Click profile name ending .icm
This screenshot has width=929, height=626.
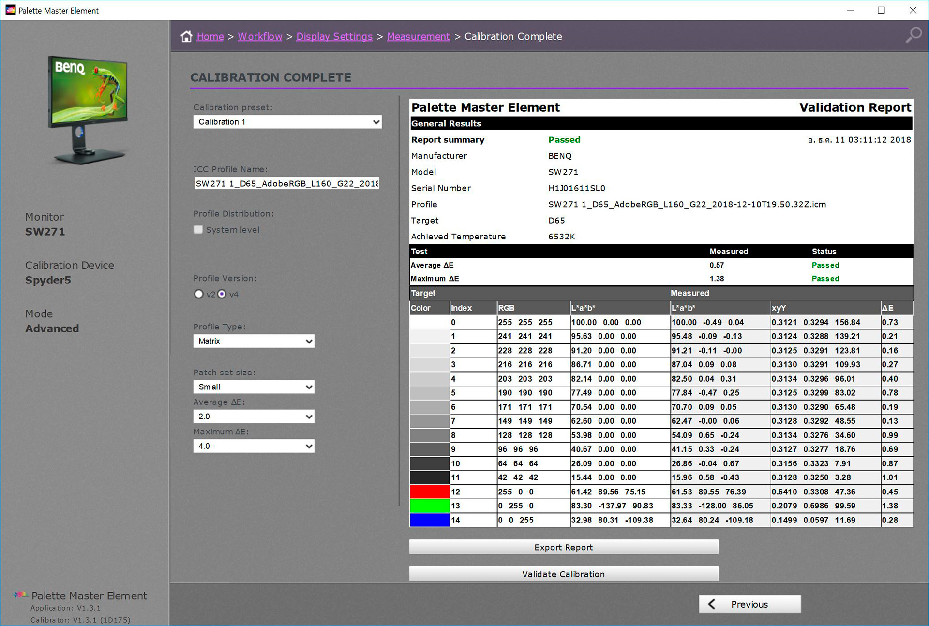[687, 204]
